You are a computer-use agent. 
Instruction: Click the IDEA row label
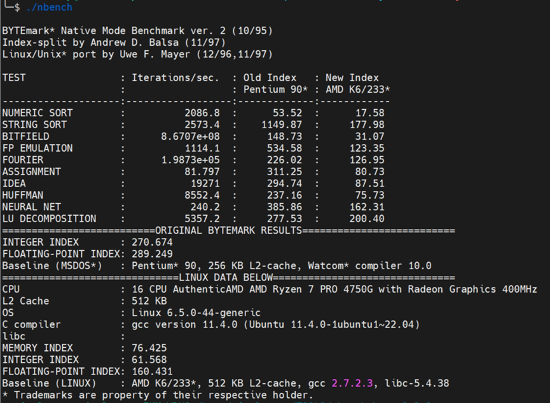pos(14,183)
